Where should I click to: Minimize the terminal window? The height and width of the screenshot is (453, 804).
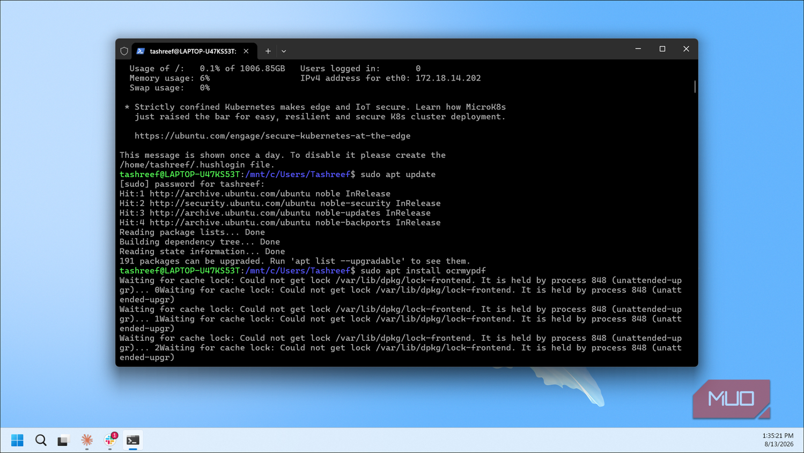pos(638,49)
